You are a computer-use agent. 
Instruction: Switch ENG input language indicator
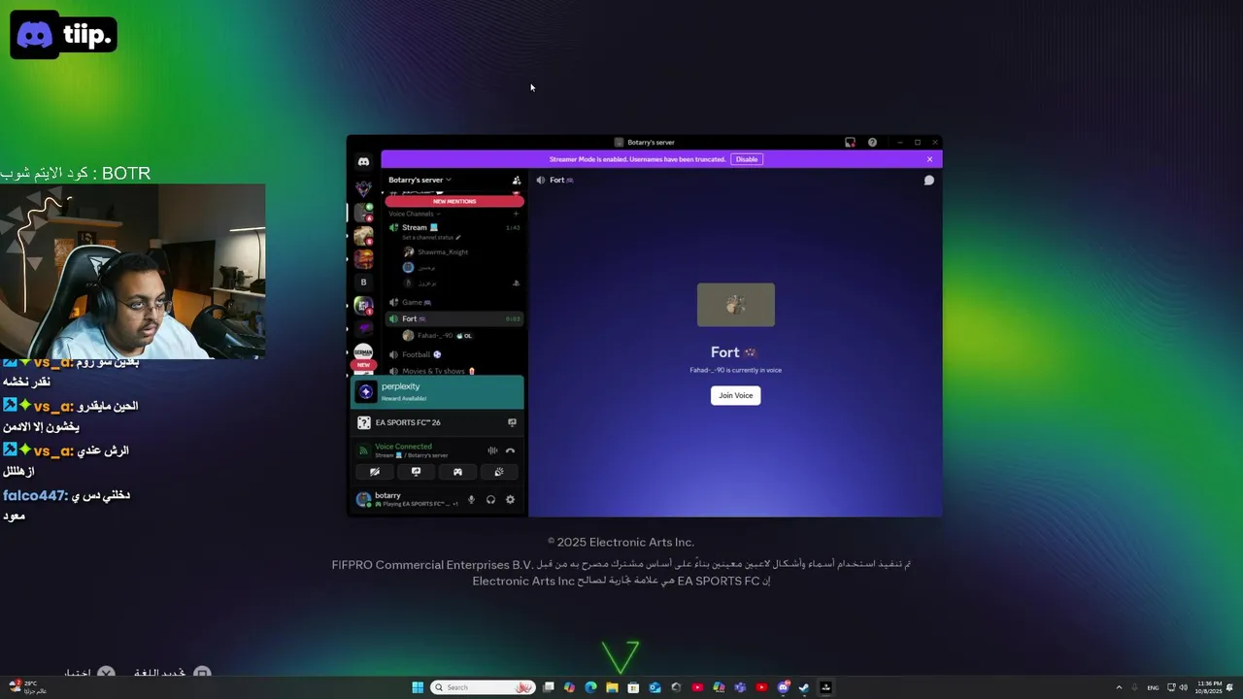click(x=1153, y=687)
